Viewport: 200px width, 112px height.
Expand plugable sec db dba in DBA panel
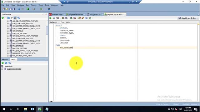(x=2, y=69)
